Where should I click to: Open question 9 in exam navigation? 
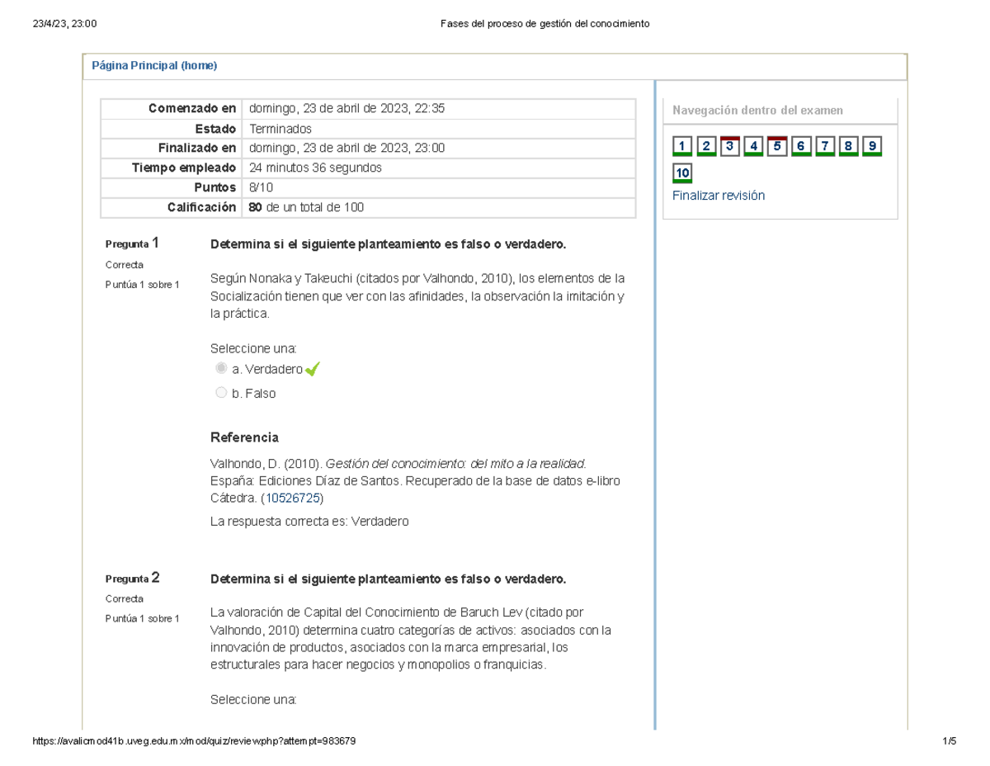click(x=871, y=147)
